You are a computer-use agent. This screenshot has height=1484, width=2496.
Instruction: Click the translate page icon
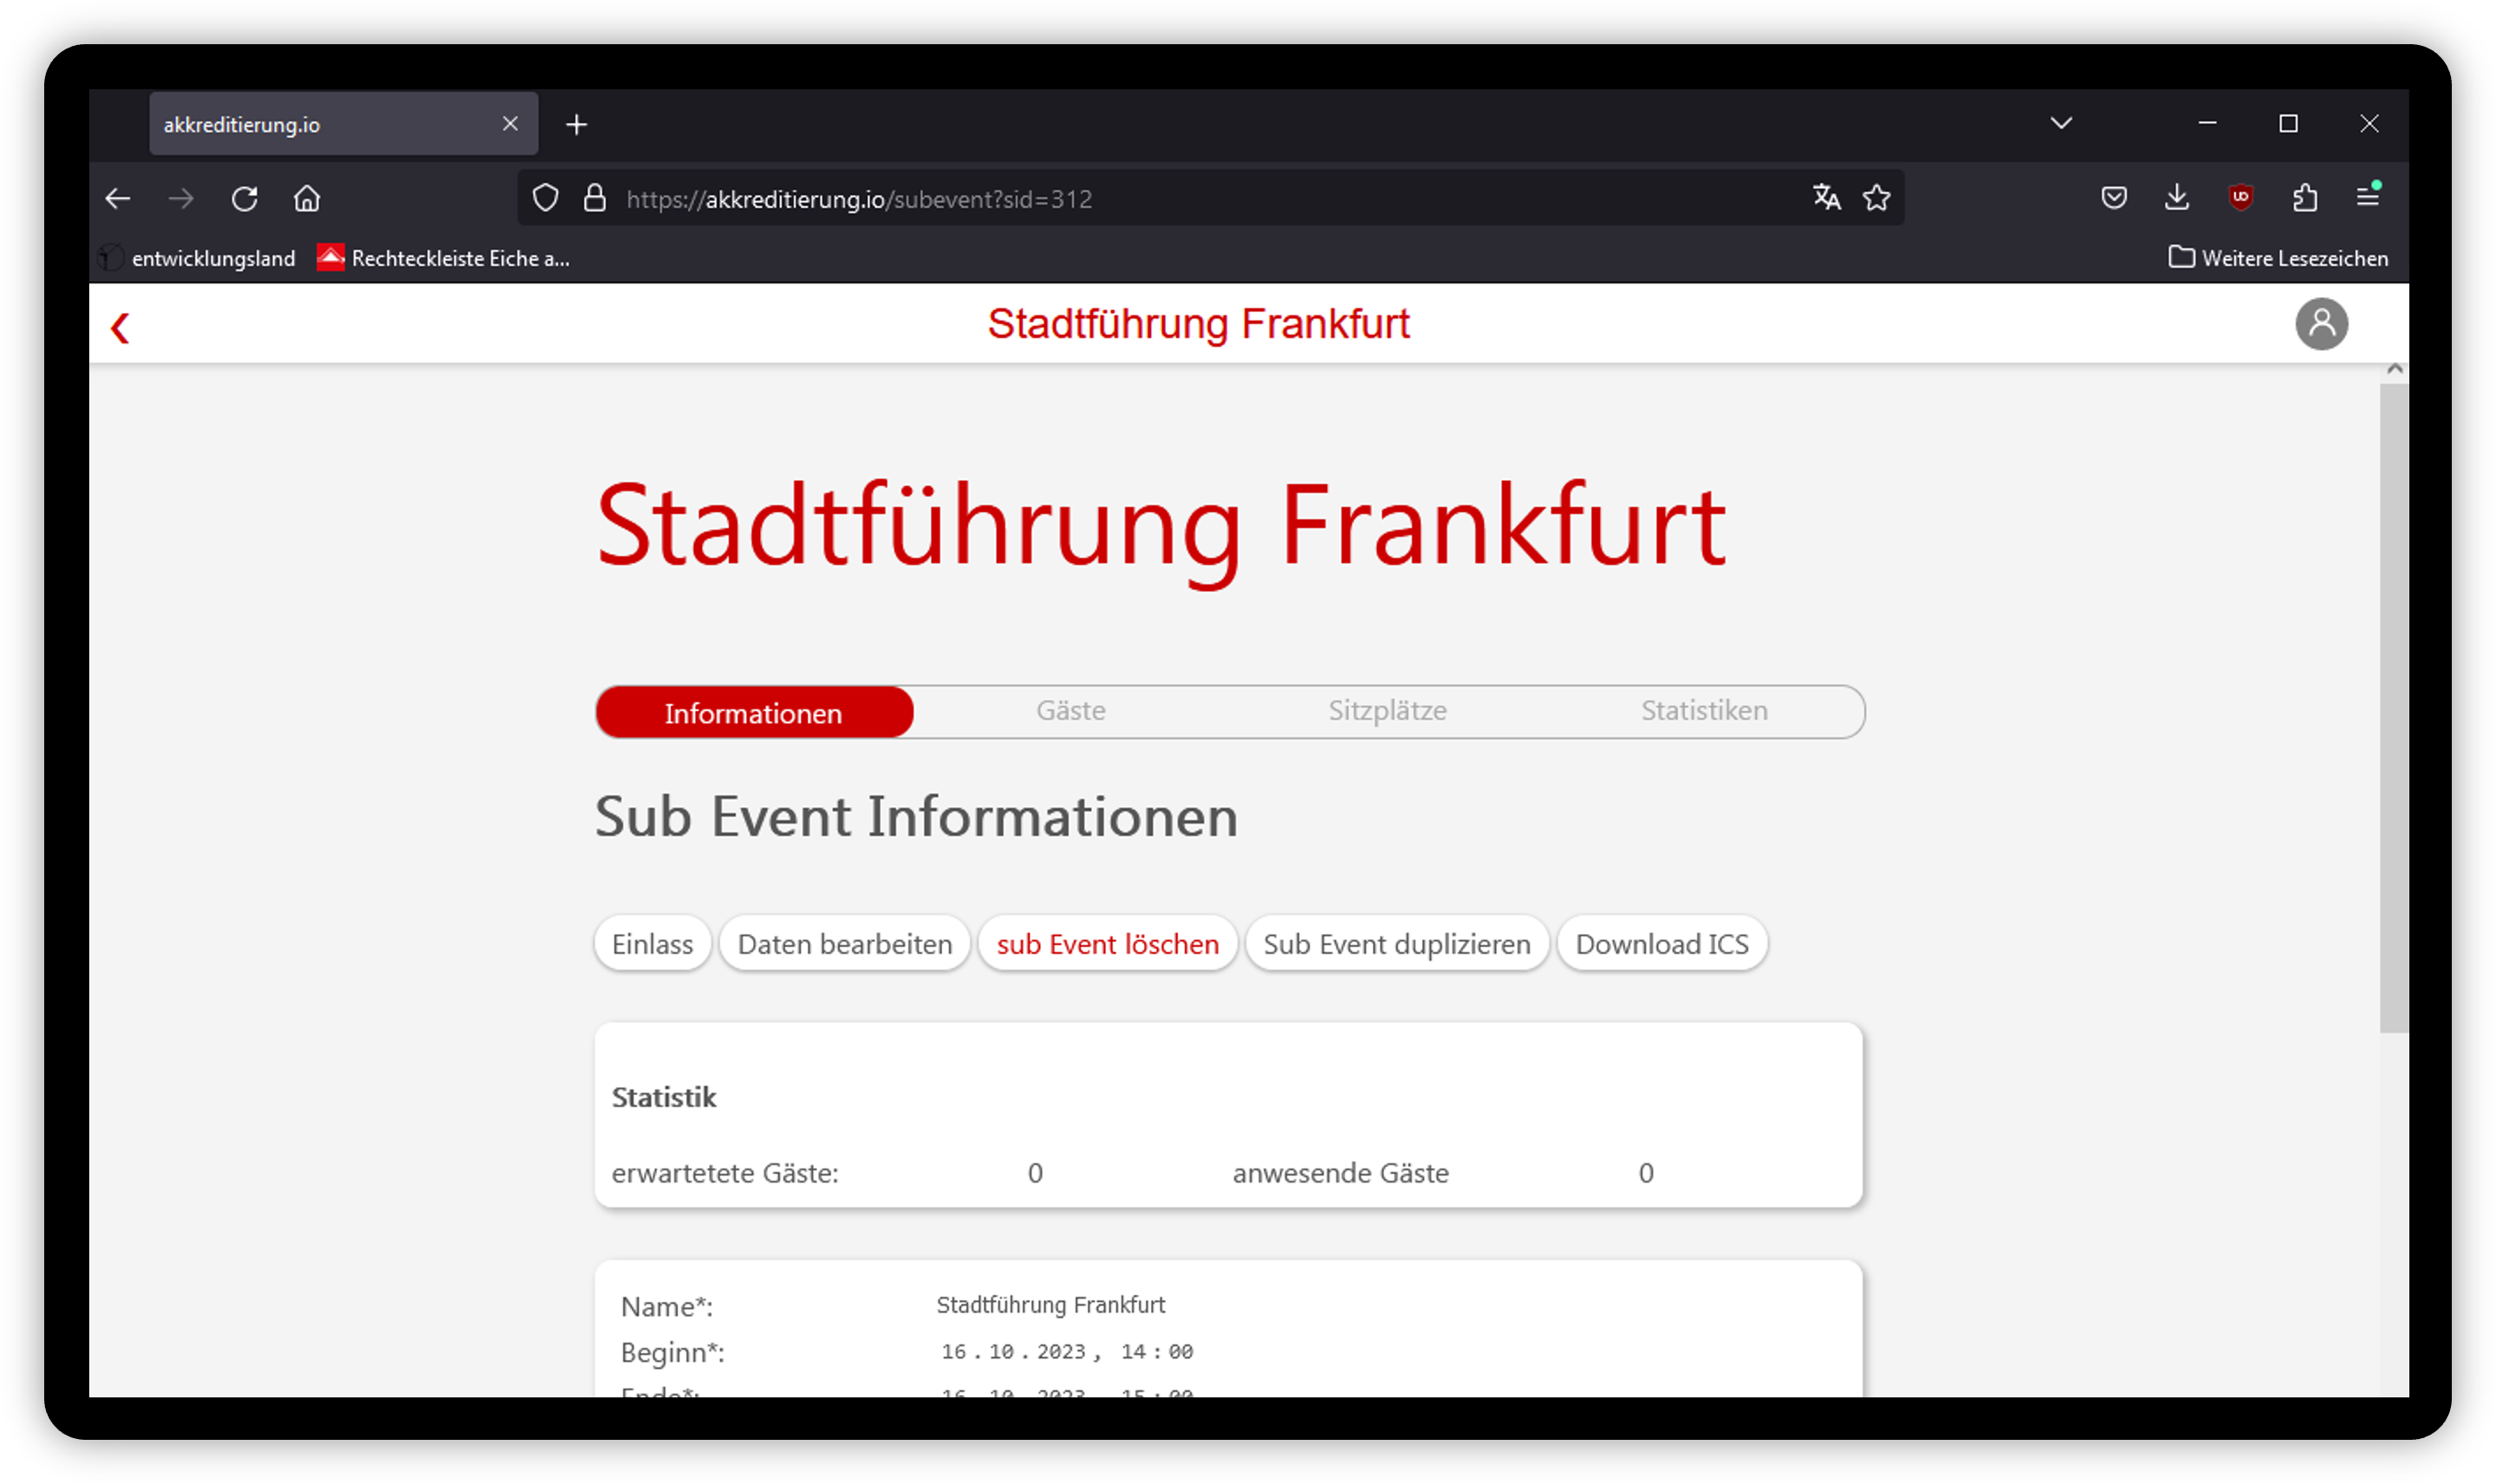tap(1826, 198)
